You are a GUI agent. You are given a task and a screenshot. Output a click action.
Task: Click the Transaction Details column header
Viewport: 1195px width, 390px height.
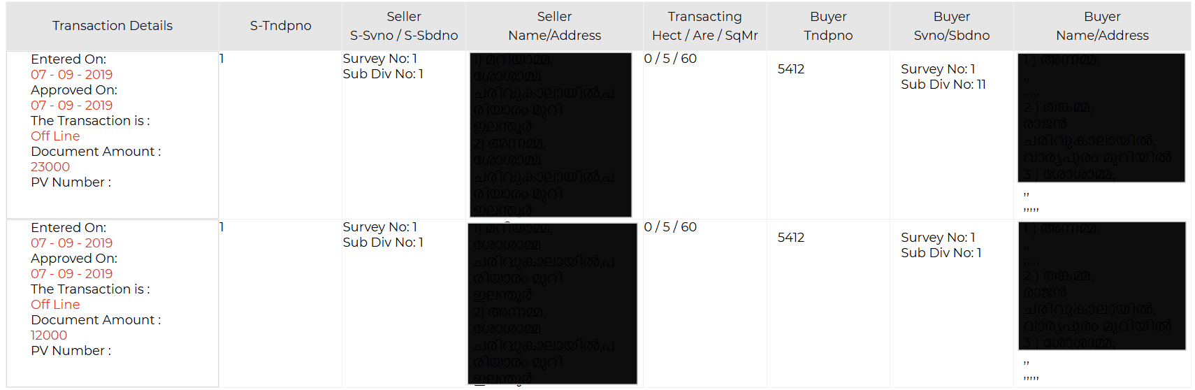(x=112, y=26)
